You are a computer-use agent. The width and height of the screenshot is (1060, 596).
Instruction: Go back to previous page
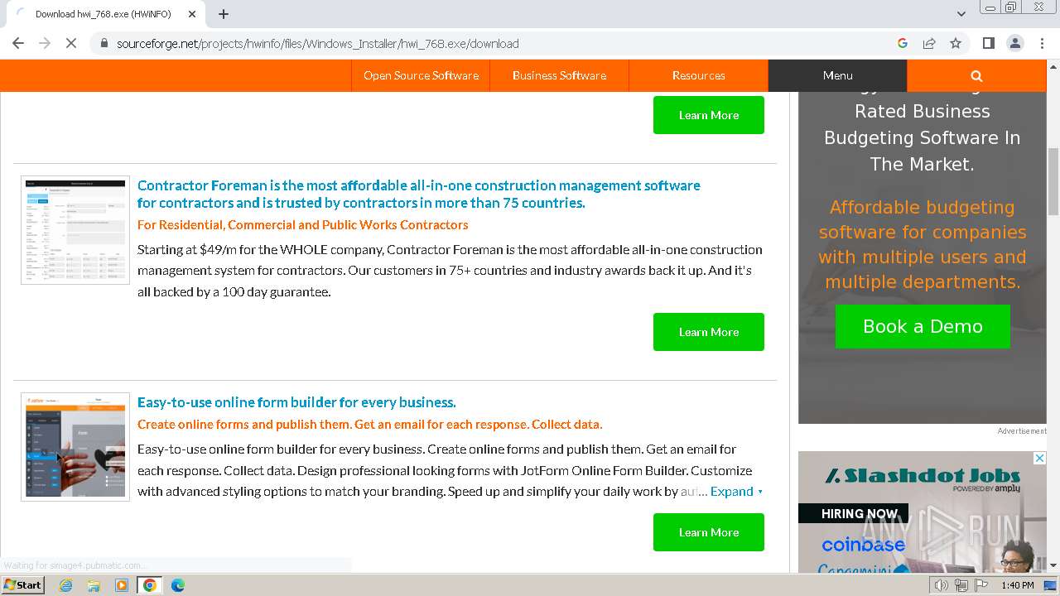[x=18, y=43]
